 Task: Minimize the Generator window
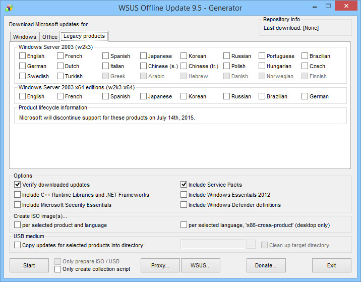coord(315,6)
